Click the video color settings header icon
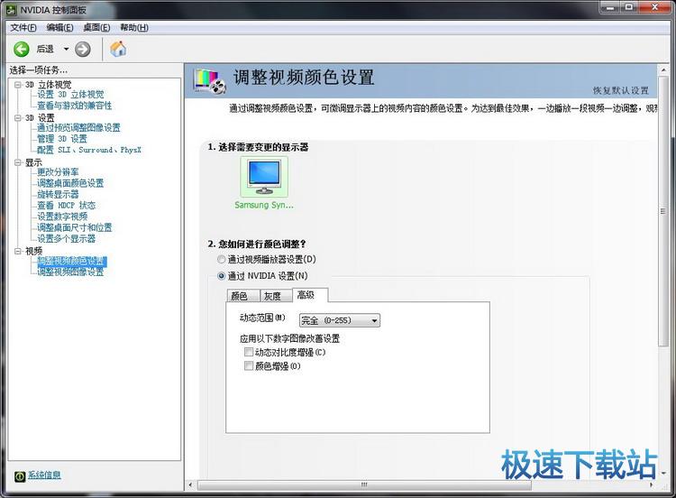Image resolution: width=676 pixels, height=498 pixels. 209,81
